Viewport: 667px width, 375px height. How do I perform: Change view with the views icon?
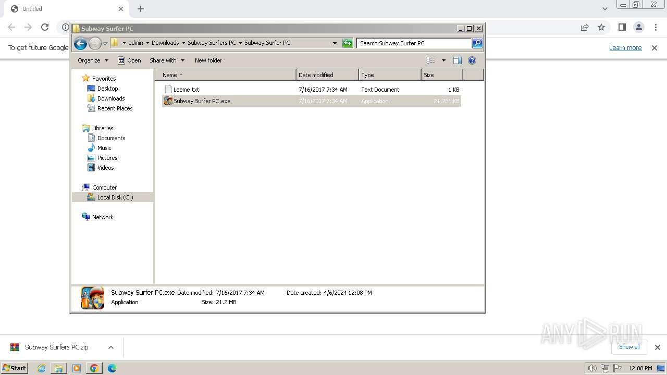click(x=431, y=60)
